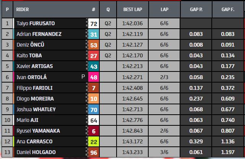Click the Gap F. column header
This screenshot has width=245, height=159.
click(x=228, y=9)
